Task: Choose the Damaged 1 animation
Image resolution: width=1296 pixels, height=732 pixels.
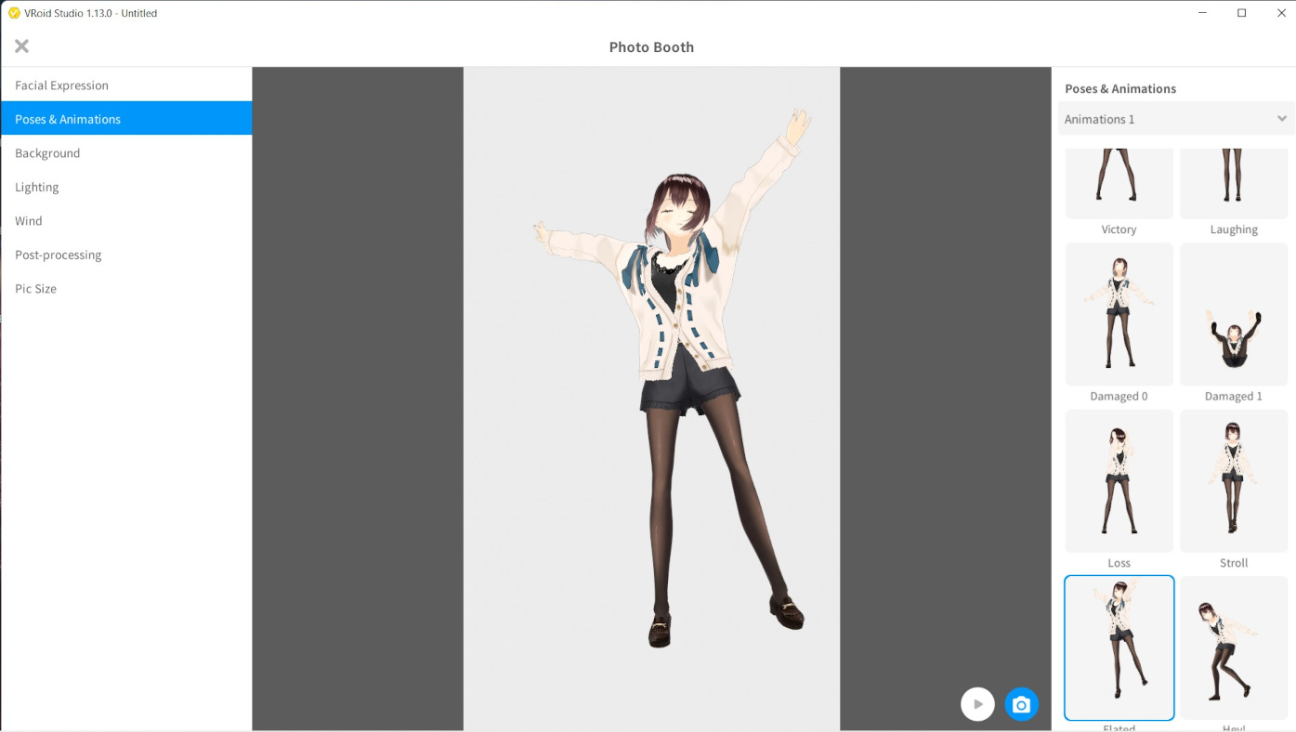Action: (x=1234, y=313)
